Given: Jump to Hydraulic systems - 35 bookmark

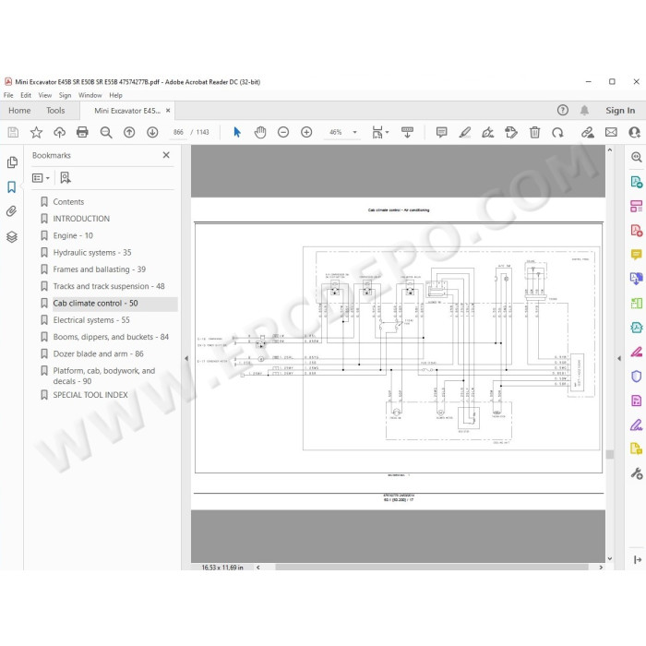Looking at the screenshot, I should (92, 253).
